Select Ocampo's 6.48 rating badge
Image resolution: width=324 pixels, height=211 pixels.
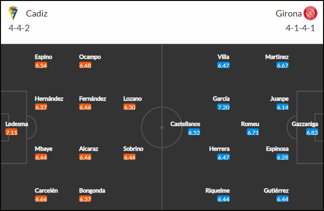(x=85, y=65)
